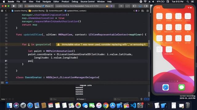This screenshot has width=197, height=110.
Task: Show the variables view pane
Action: (x=146, y=99)
